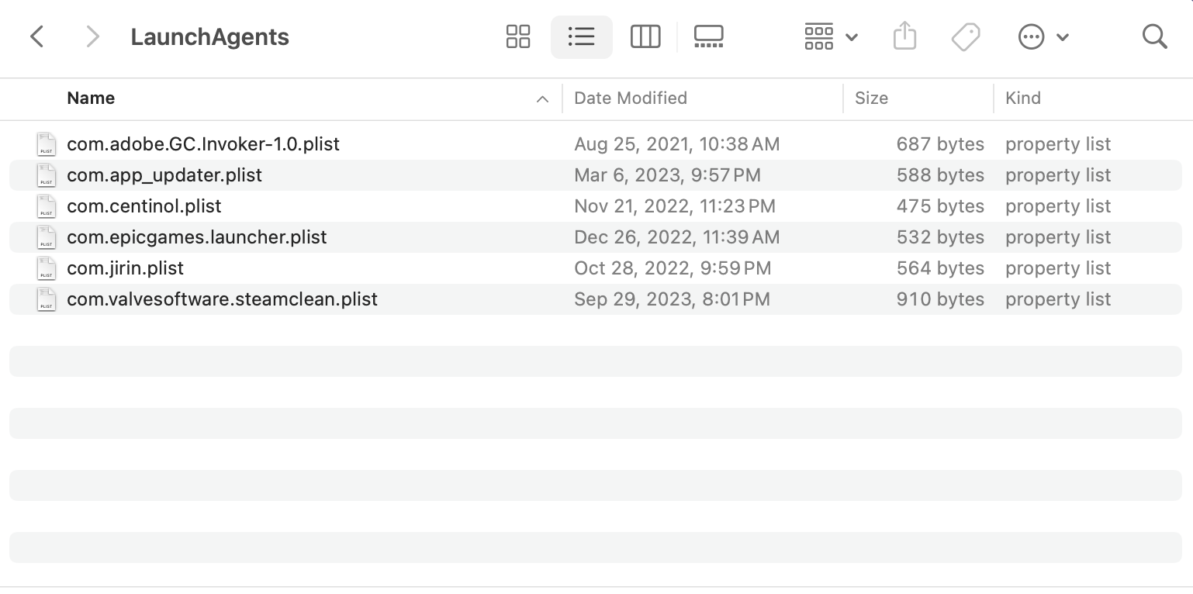Select com.adobe.GC.Invoker-1.0.plist file
The width and height of the screenshot is (1193, 594).
click(x=203, y=144)
